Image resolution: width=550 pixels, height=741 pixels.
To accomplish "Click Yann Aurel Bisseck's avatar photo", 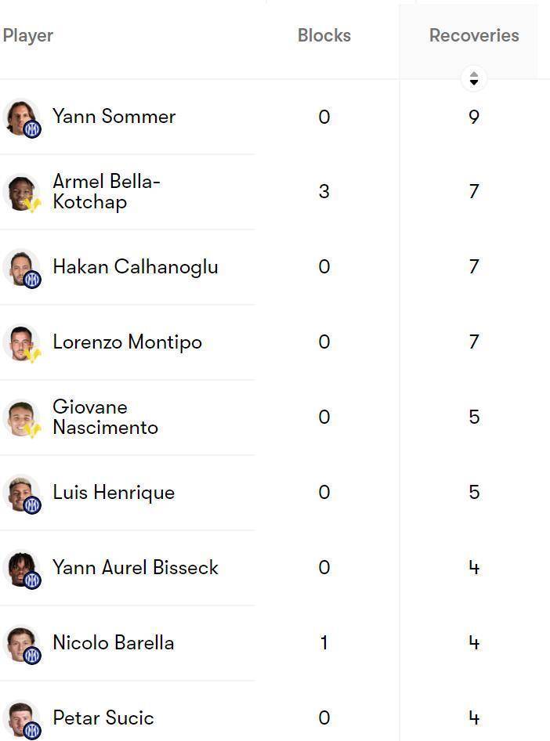I will click(x=20, y=569).
